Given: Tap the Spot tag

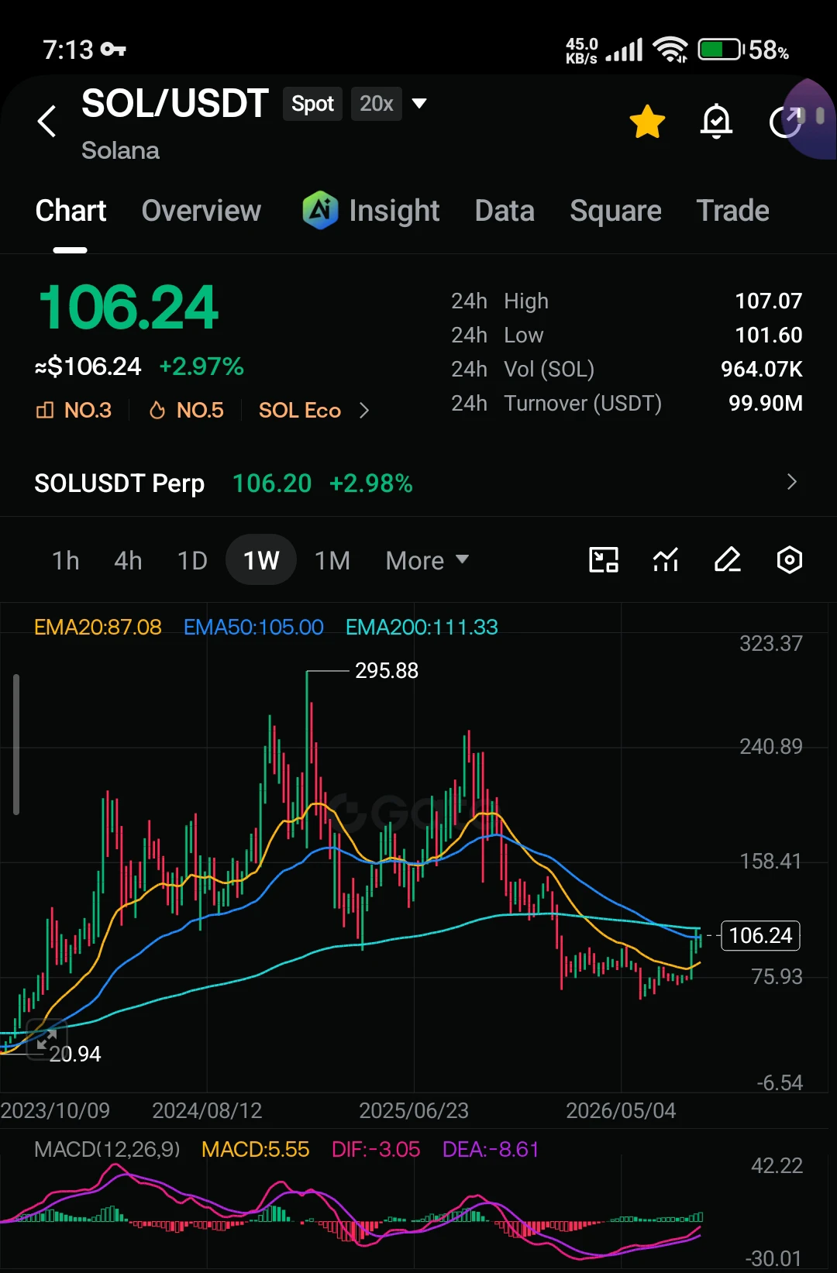Looking at the screenshot, I should tap(312, 104).
